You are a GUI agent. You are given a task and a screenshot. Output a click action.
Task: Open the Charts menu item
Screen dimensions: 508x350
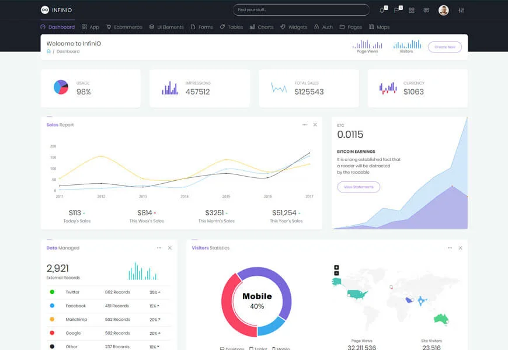pos(262,27)
